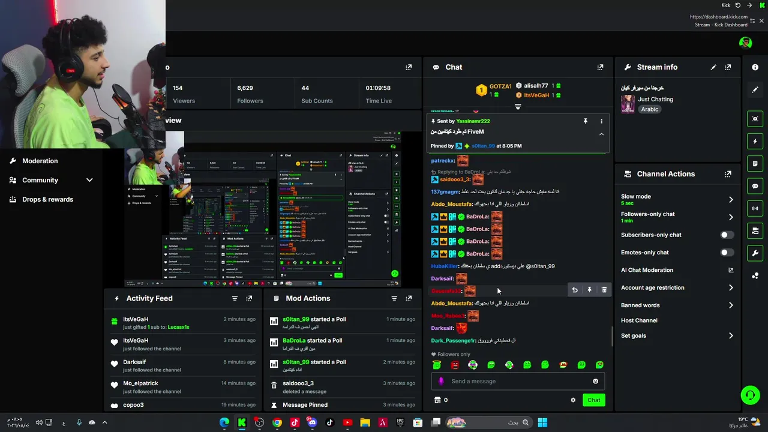The image size is (768, 432).
Task: Pop out the Activity Feed panel
Action: click(x=249, y=298)
